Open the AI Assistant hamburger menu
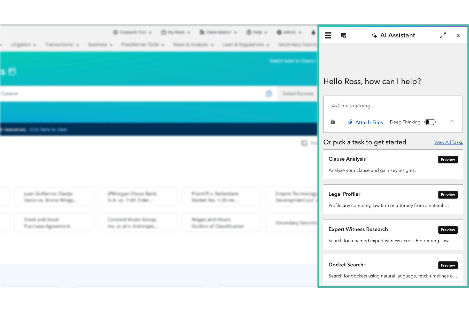 [328, 36]
